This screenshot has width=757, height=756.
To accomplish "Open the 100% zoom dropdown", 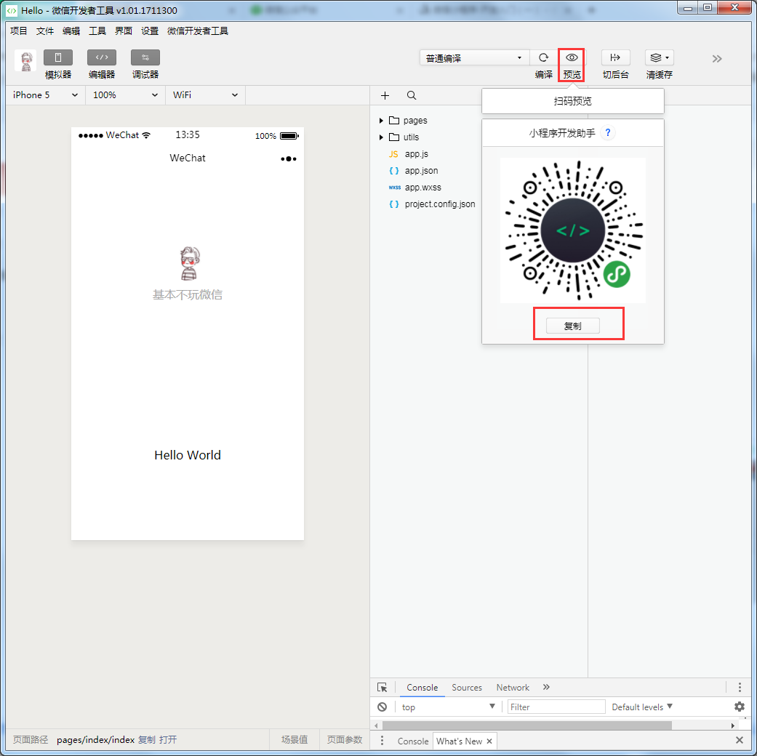I will tap(126, 95).
